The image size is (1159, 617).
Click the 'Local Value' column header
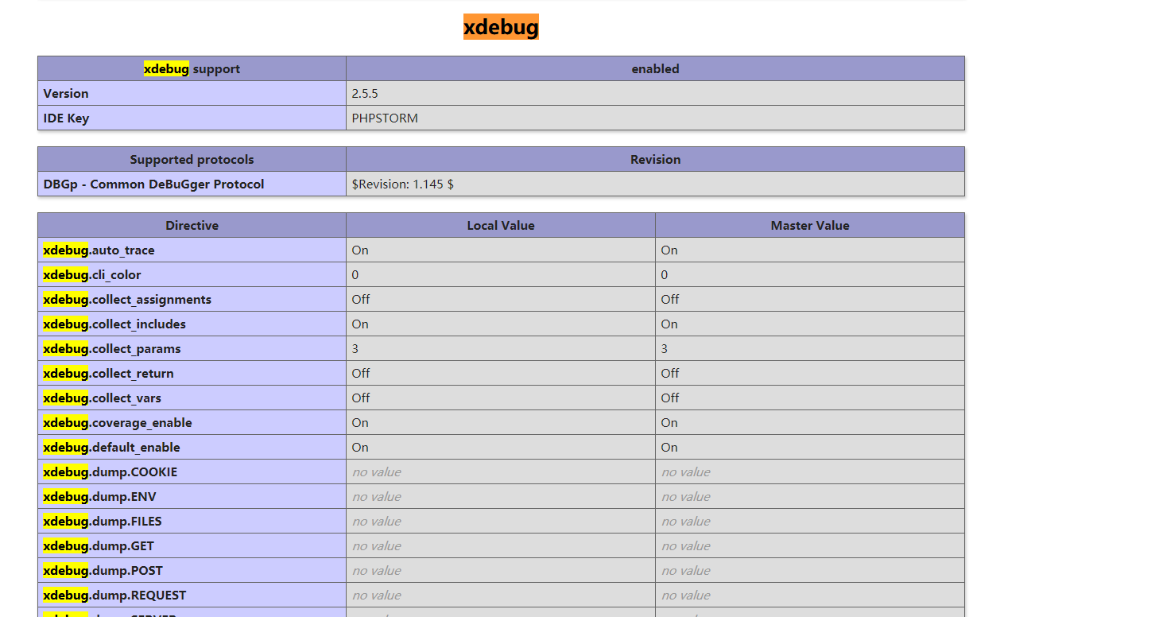coord(501,225)
